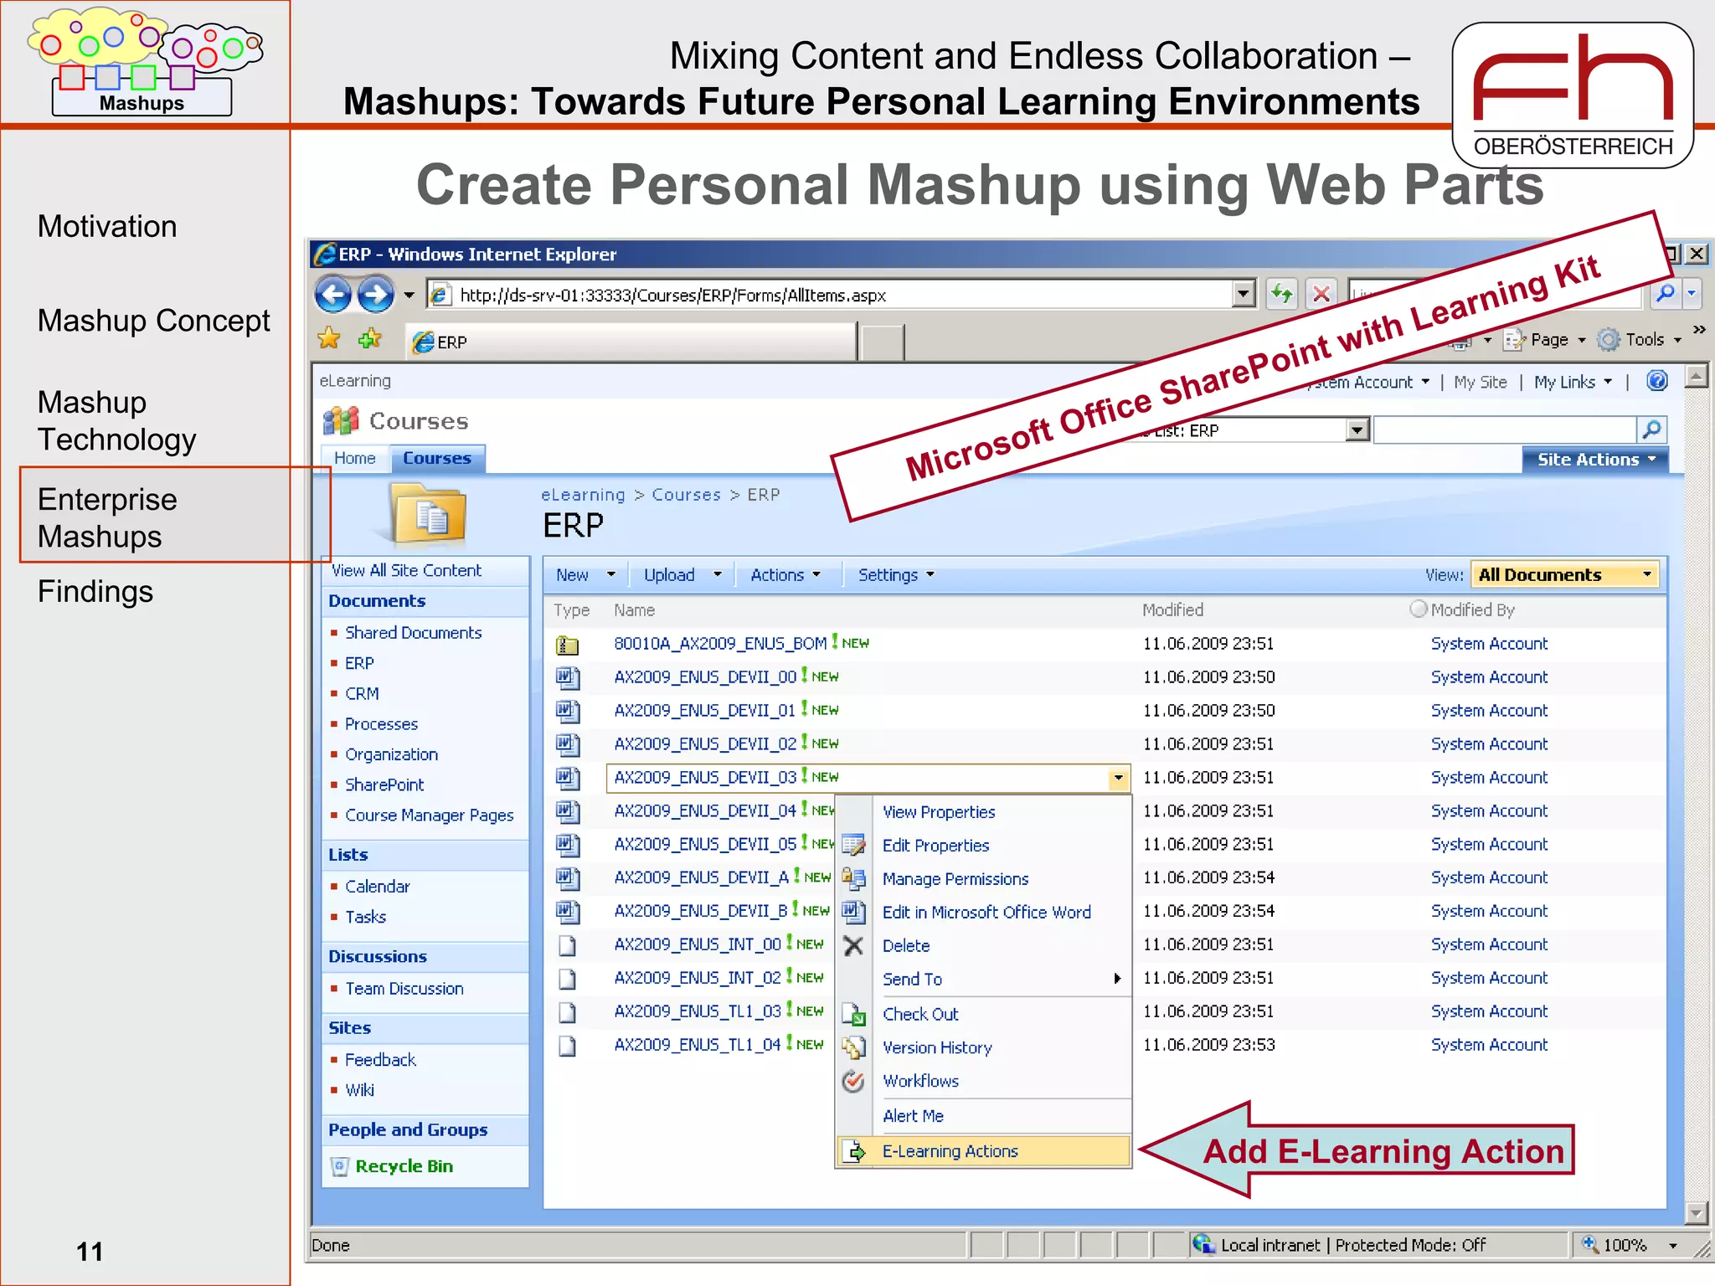The width and height of the screenshot is (1715, 1286).
Task: Click the SharePoint site search magnifier
Action: (x=1651, y=430)
